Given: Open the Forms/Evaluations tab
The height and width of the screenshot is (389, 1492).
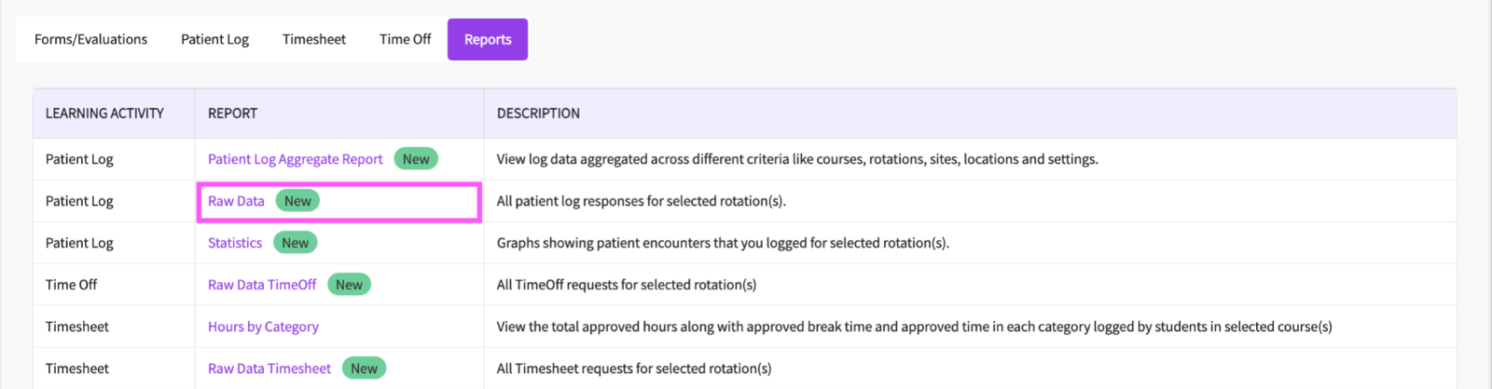Looking at the screenshot, I should pyautogui.click(x=90, y=39).
